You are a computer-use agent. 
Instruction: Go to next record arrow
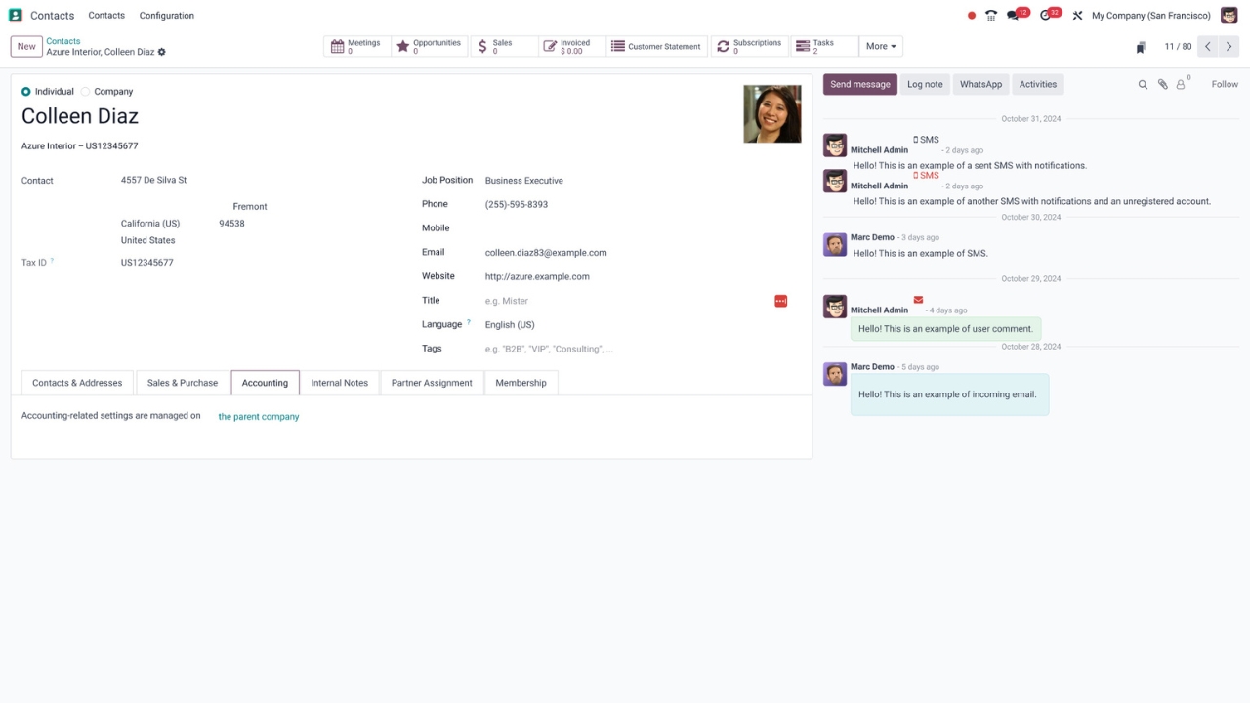[1229, 46]
